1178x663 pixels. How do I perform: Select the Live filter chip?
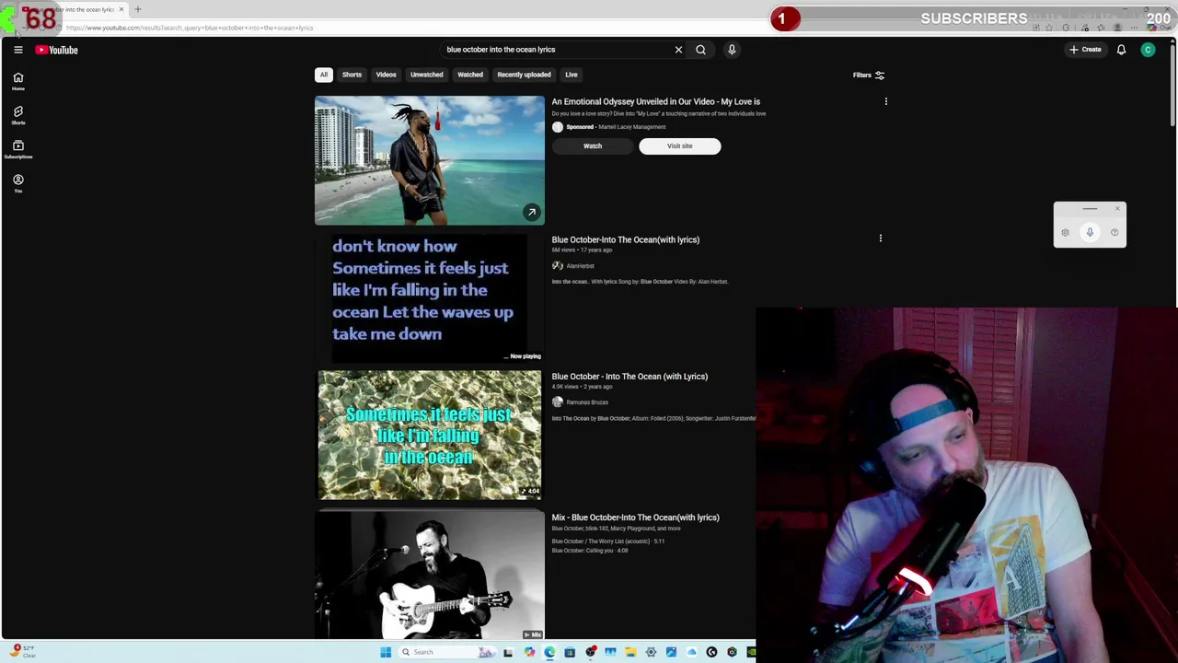[x=572, y=75]
